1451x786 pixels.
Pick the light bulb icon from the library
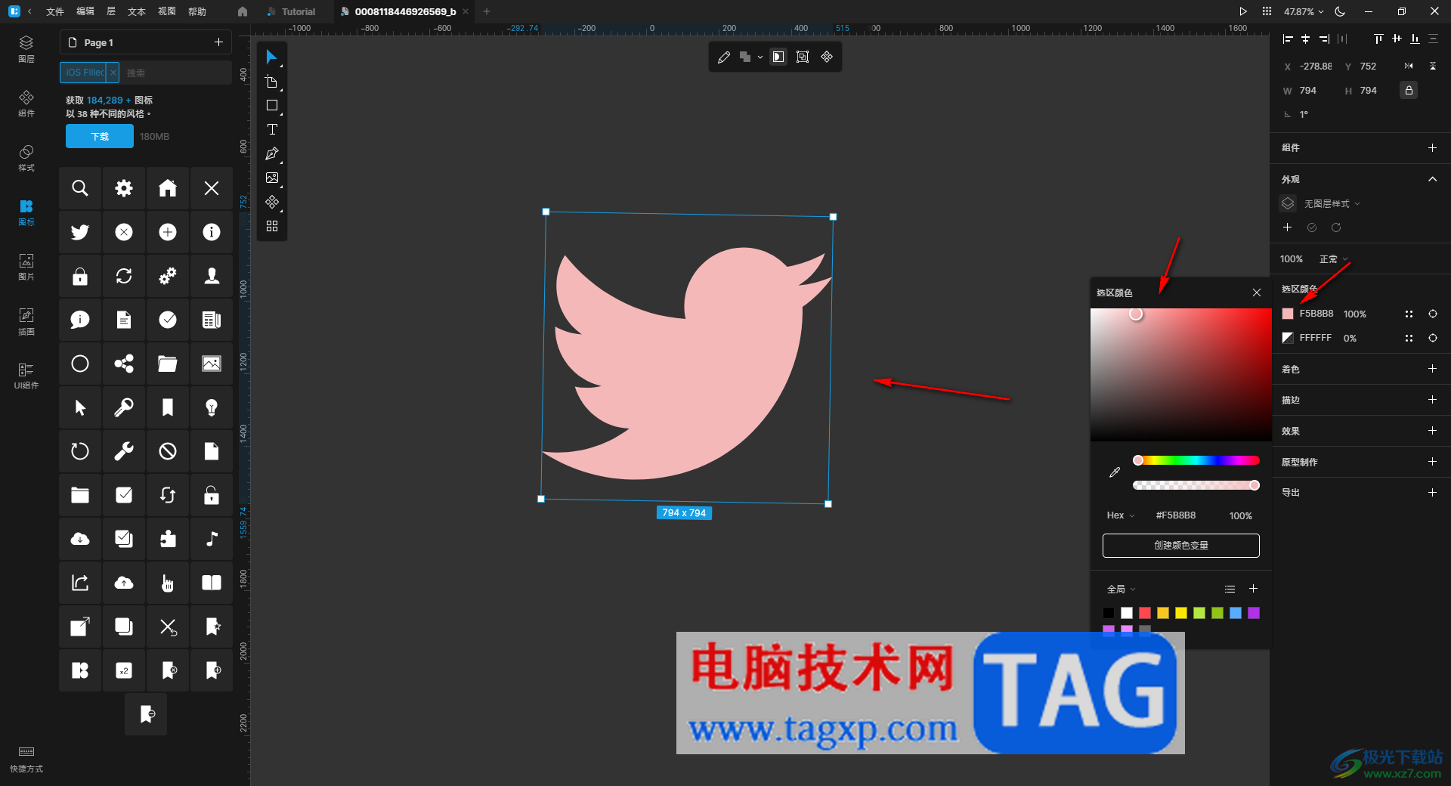click(212, 407)
